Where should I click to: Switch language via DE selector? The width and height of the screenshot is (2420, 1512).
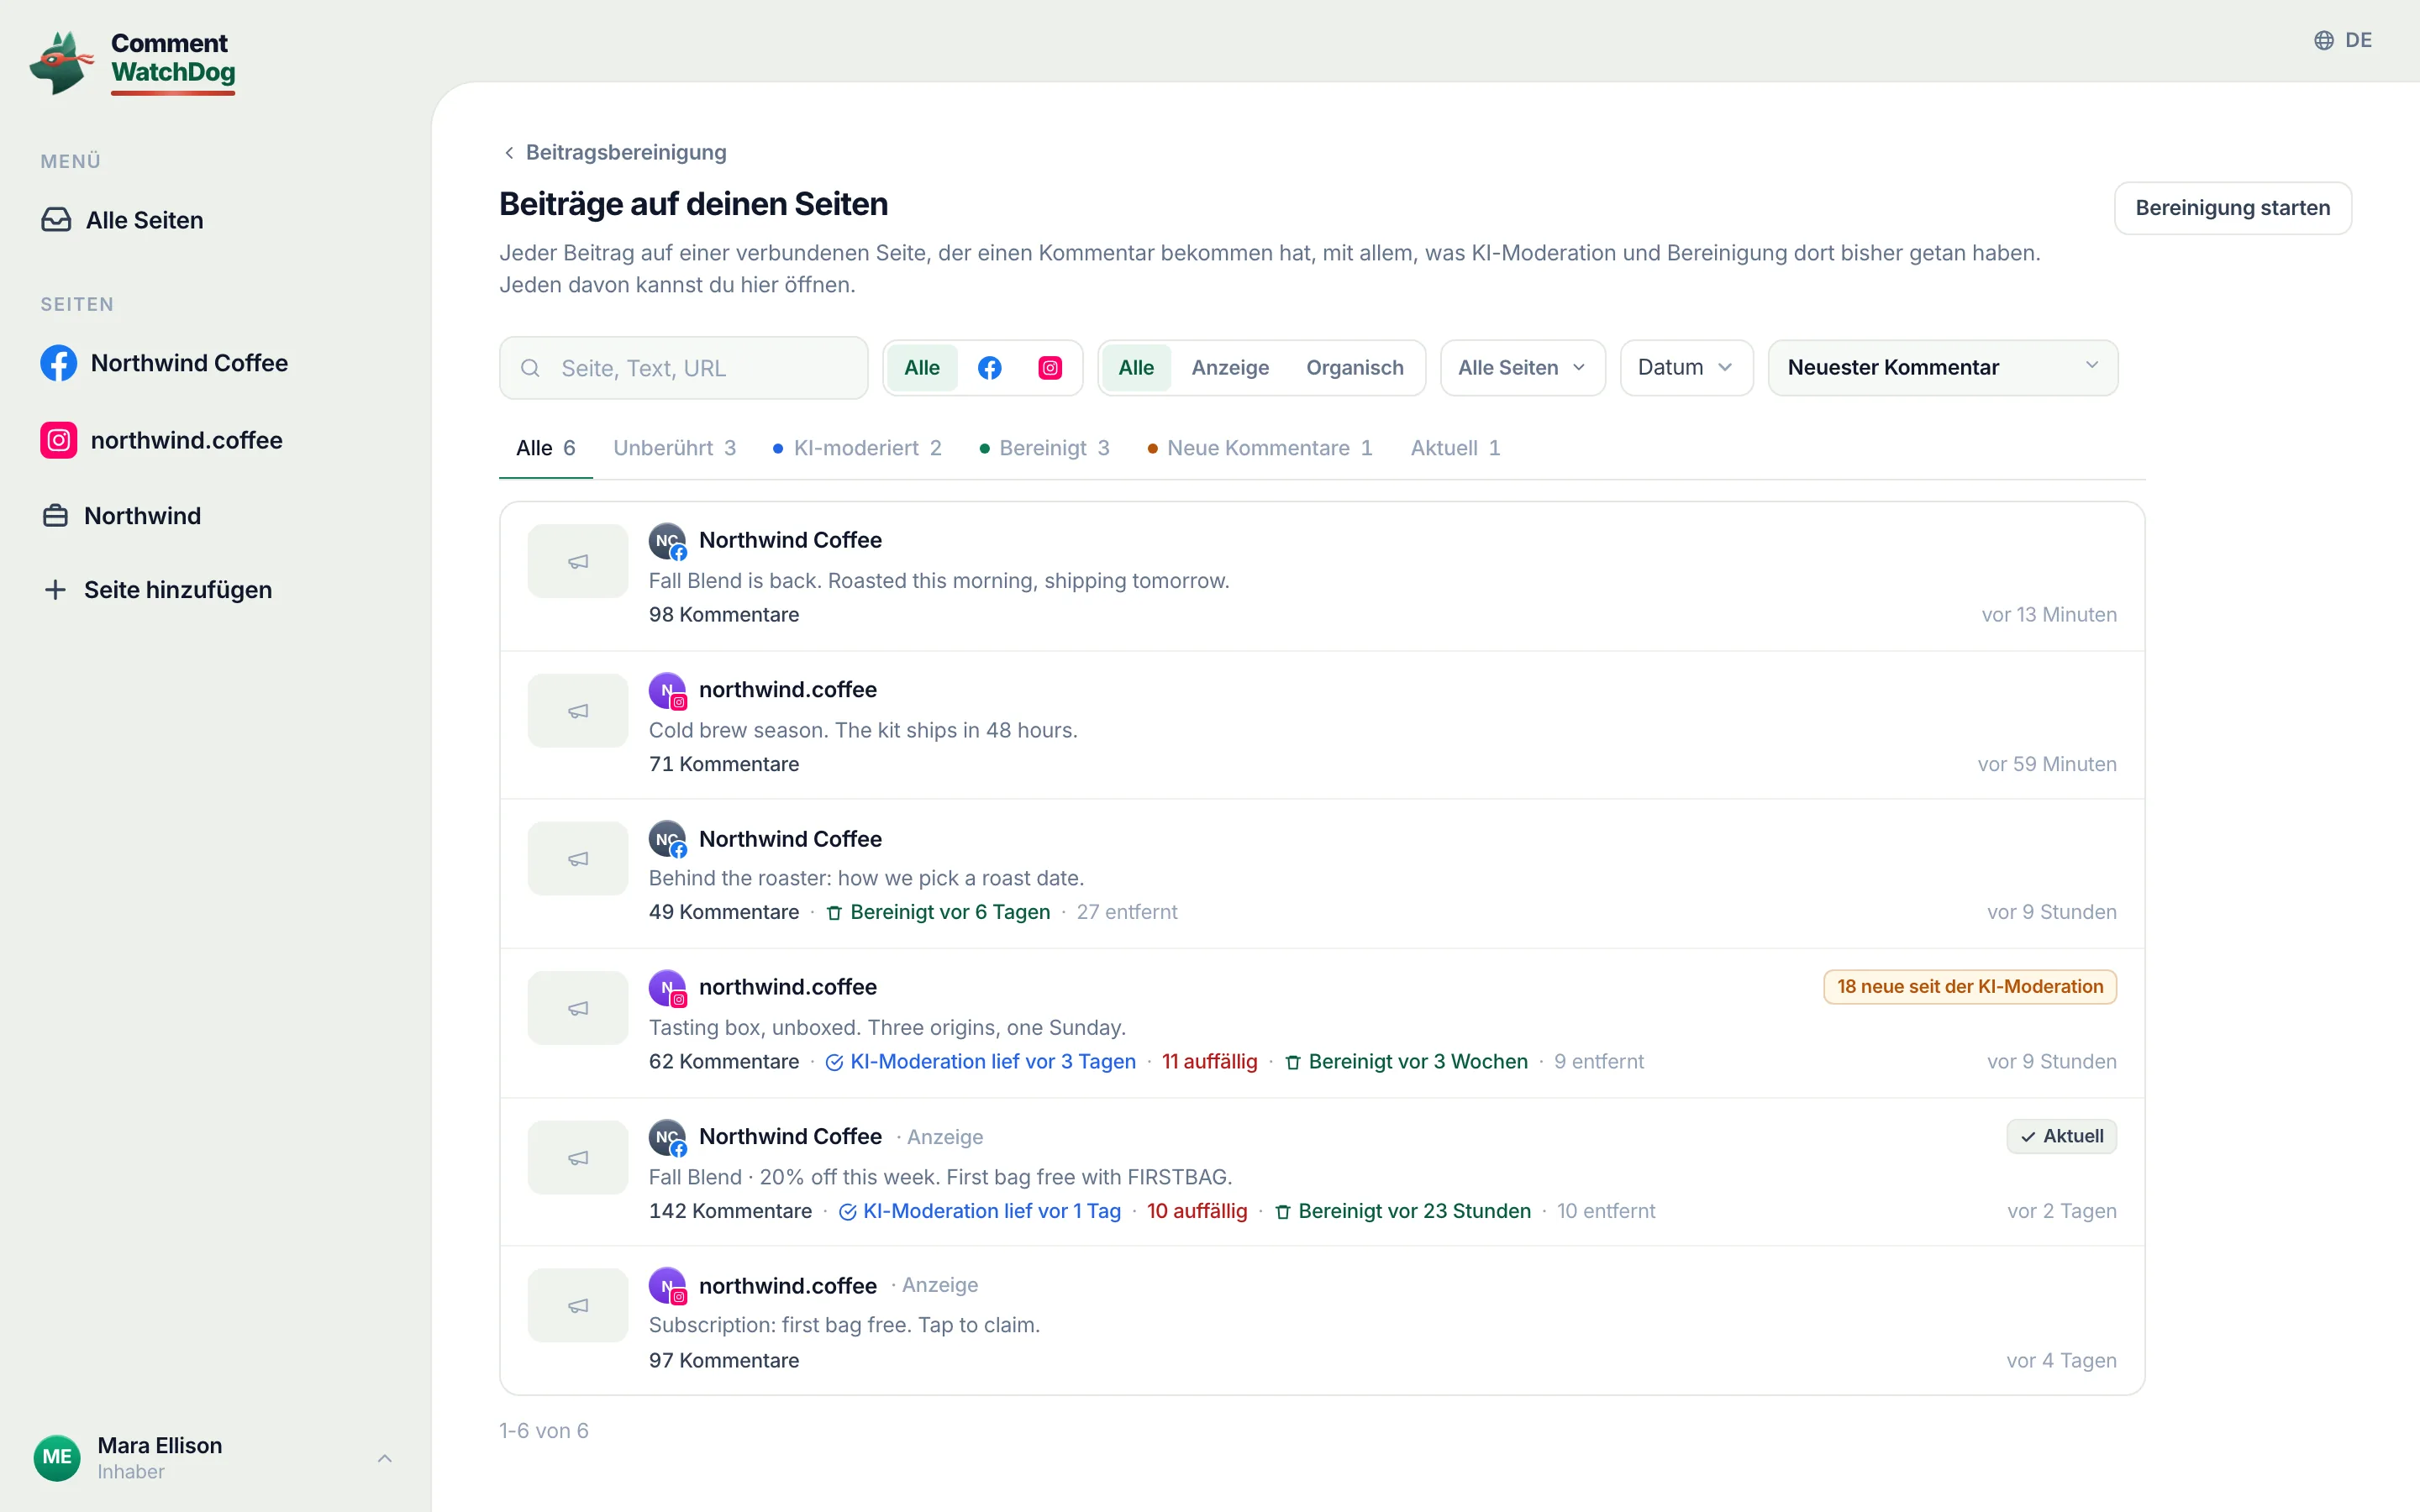point(2343,40)
